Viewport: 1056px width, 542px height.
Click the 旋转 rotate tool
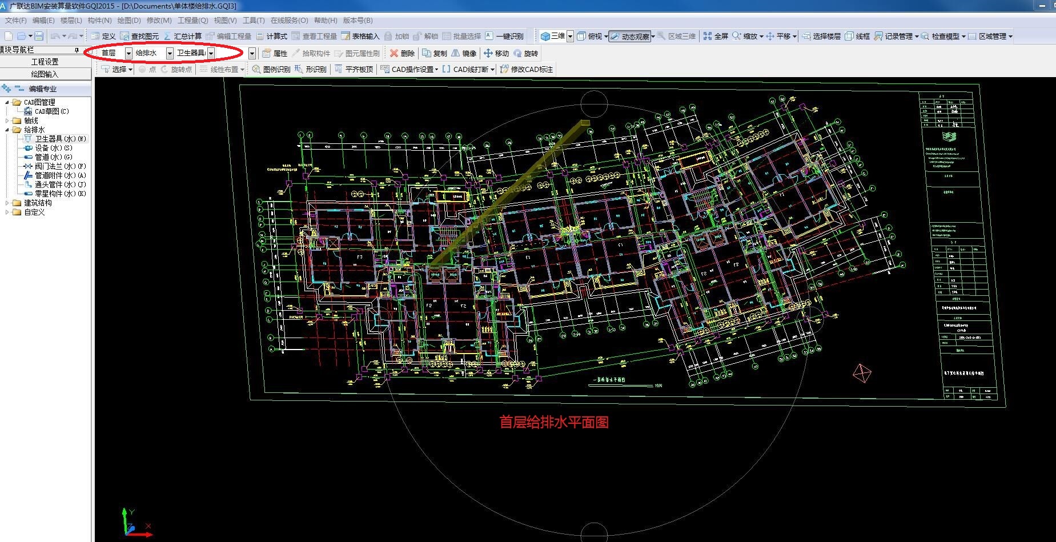point(525,53)
